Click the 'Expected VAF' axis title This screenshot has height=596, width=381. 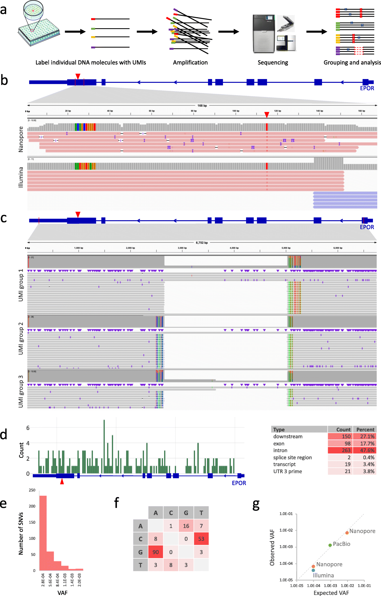click(x=331, y=593)
